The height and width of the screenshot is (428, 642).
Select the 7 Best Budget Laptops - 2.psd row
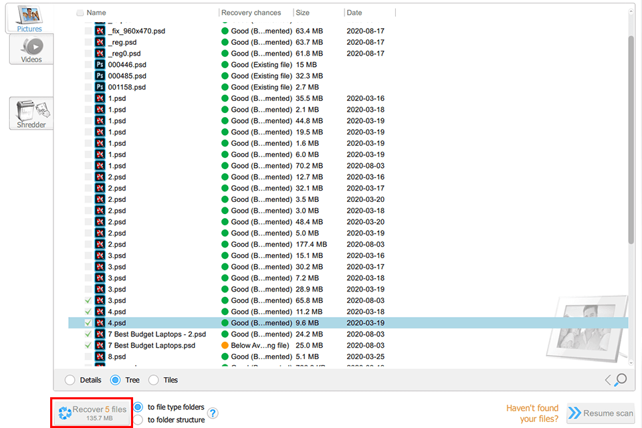point(174,334)
